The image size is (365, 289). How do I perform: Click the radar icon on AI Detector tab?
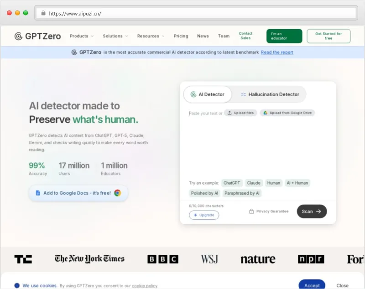[193, 94]
